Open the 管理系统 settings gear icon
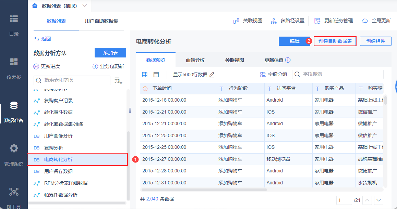 14,148
